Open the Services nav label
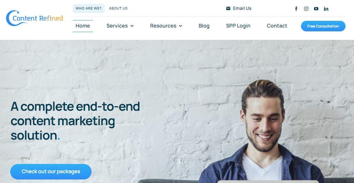 click(x=117, y=26)
